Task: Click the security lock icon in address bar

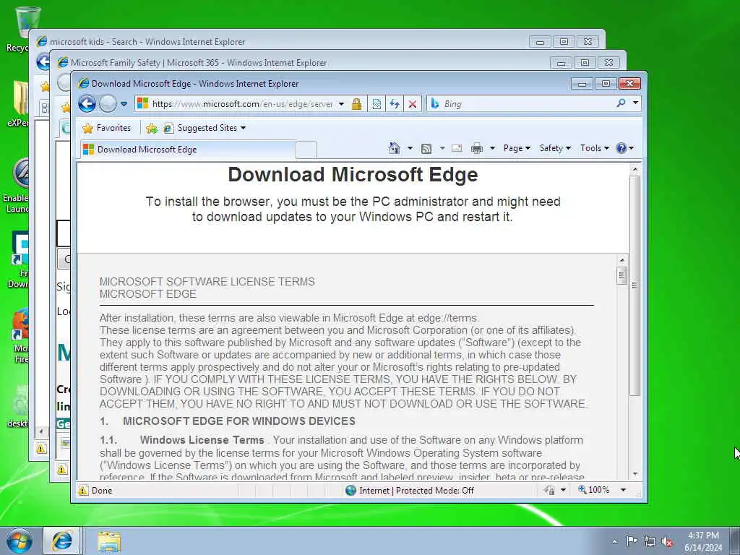Action: coord(356,104)
